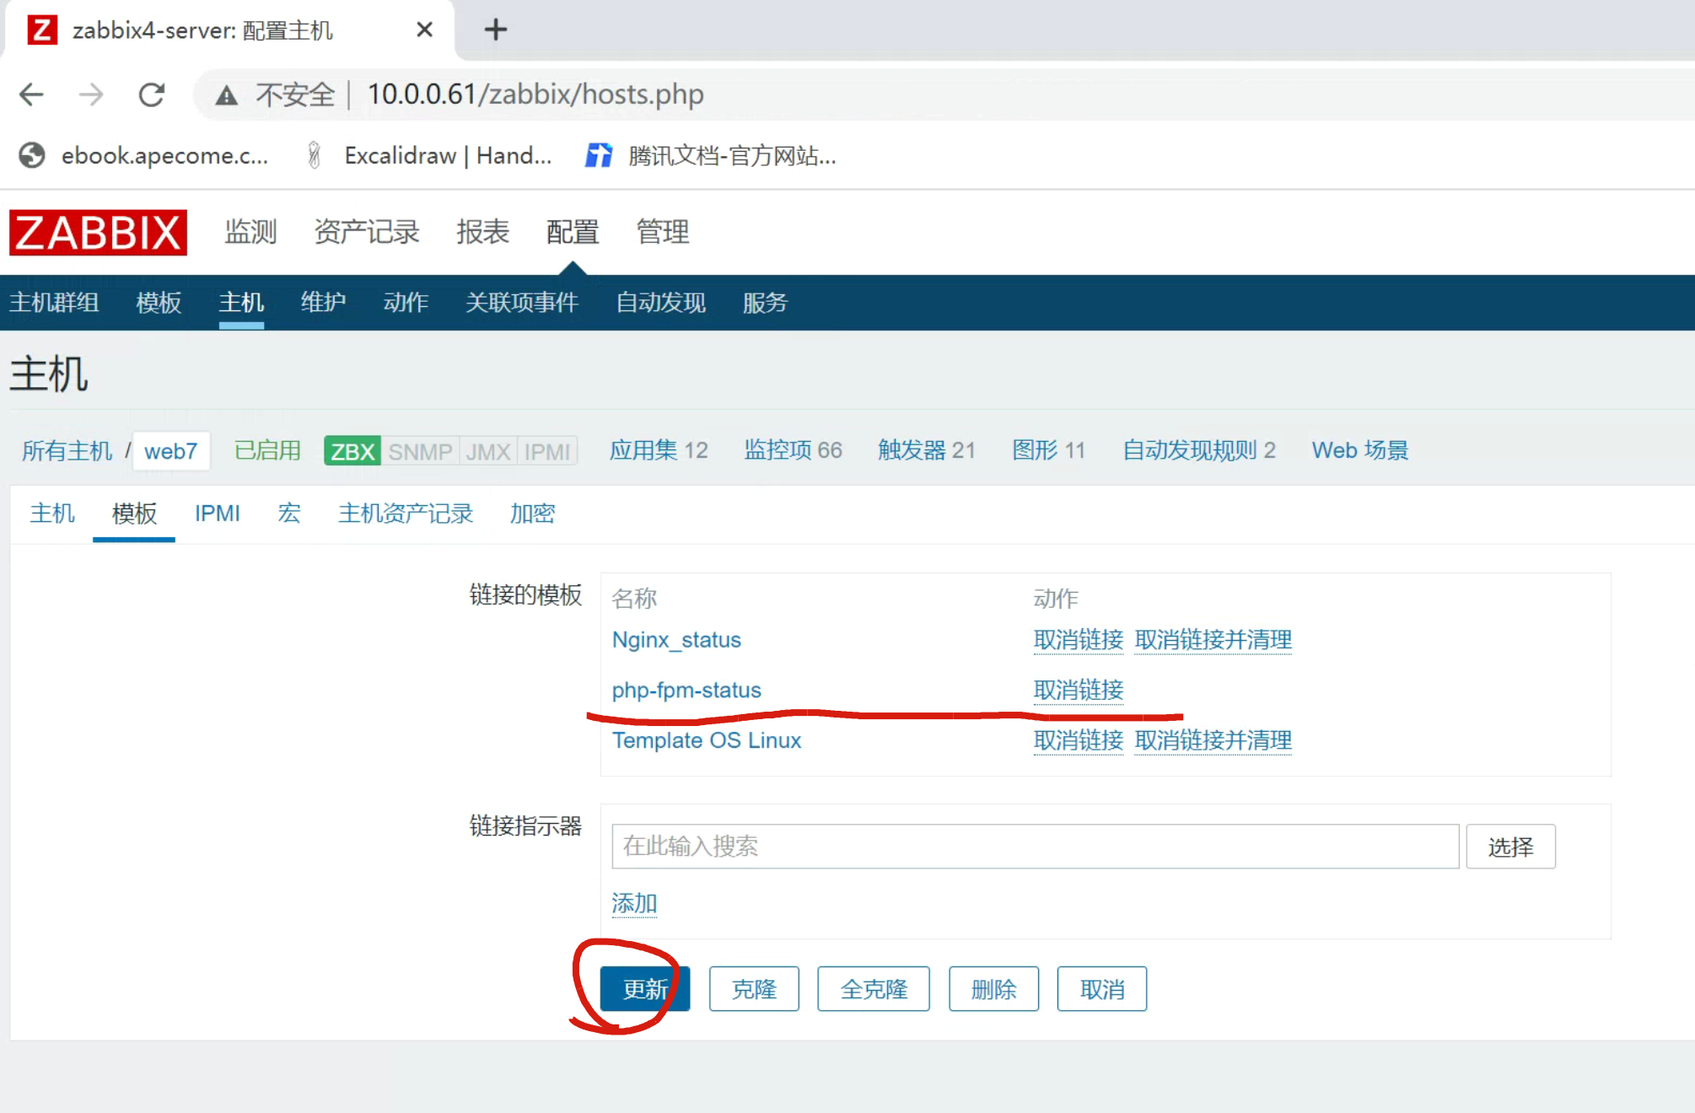
Task: Click the 选择 template button
Action: 1509,847
